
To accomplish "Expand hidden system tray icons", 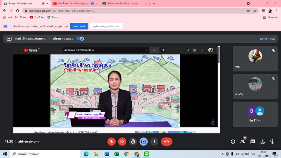I will (222, 154).
